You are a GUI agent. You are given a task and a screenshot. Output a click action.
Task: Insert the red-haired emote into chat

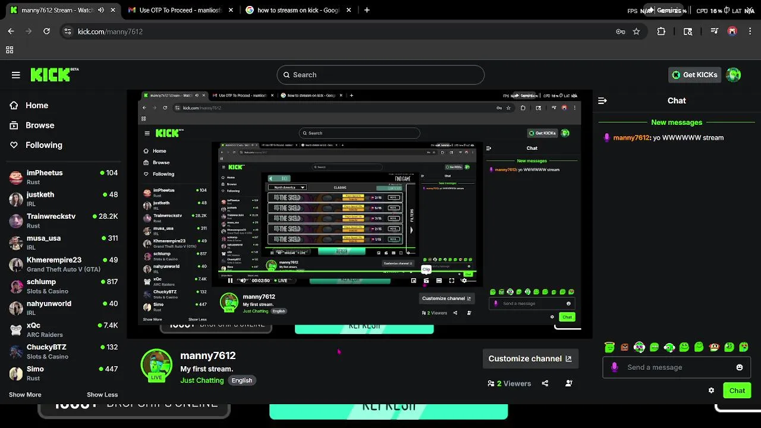pyautogui.click(x=714, y=347)
